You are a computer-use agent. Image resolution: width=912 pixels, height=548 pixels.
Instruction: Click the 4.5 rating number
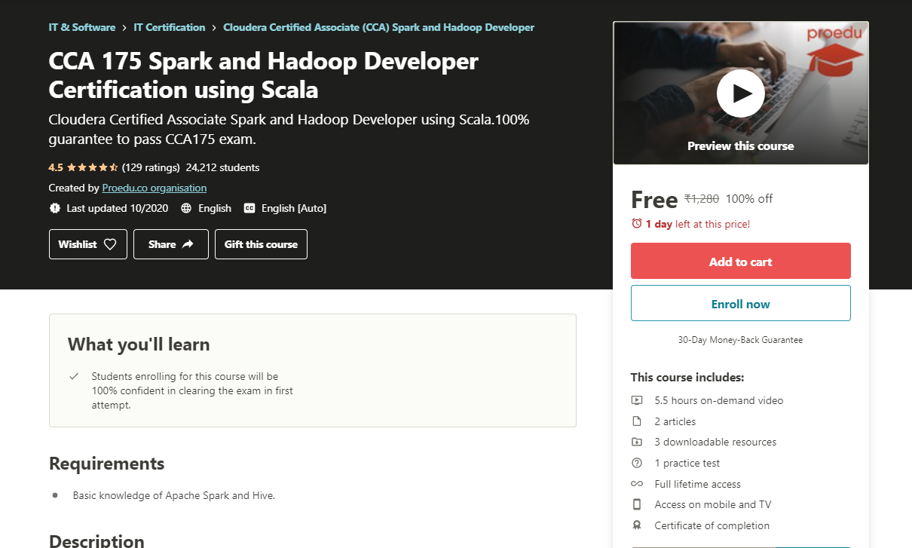pos(56,167)
